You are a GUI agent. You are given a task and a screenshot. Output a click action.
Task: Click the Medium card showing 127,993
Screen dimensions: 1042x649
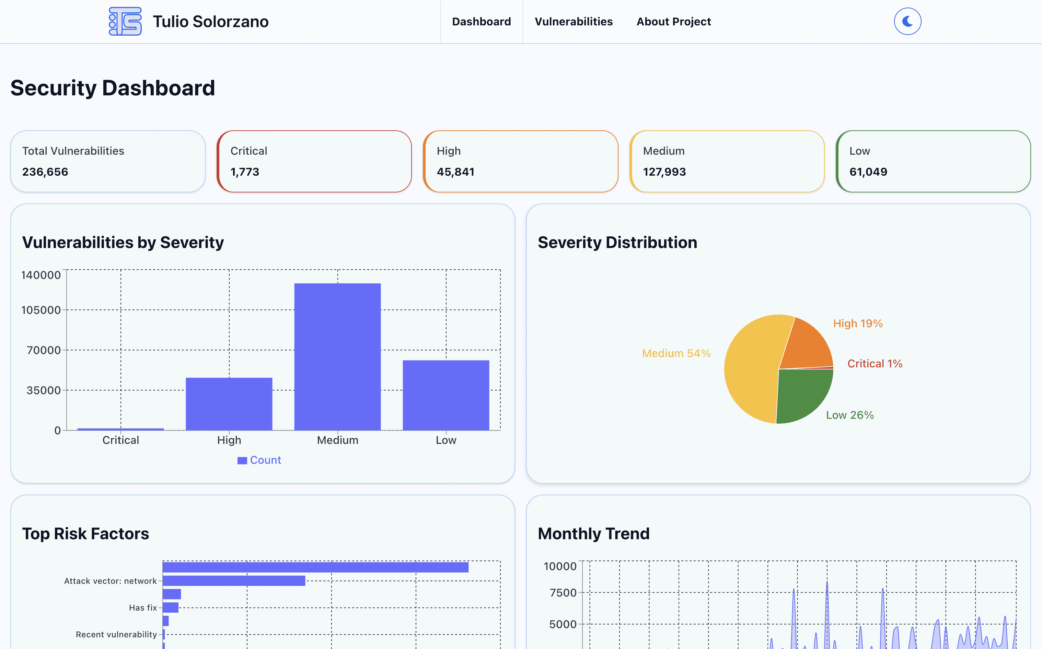coord(727,161)
